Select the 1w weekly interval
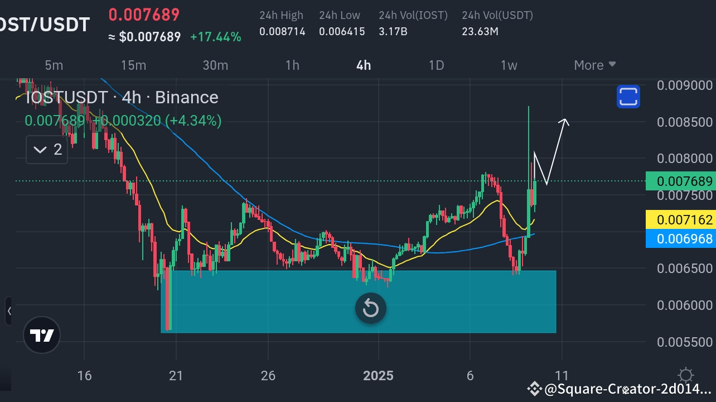This screenshot has width=716, height=402. pyautogui.click(x=509, y=65)
